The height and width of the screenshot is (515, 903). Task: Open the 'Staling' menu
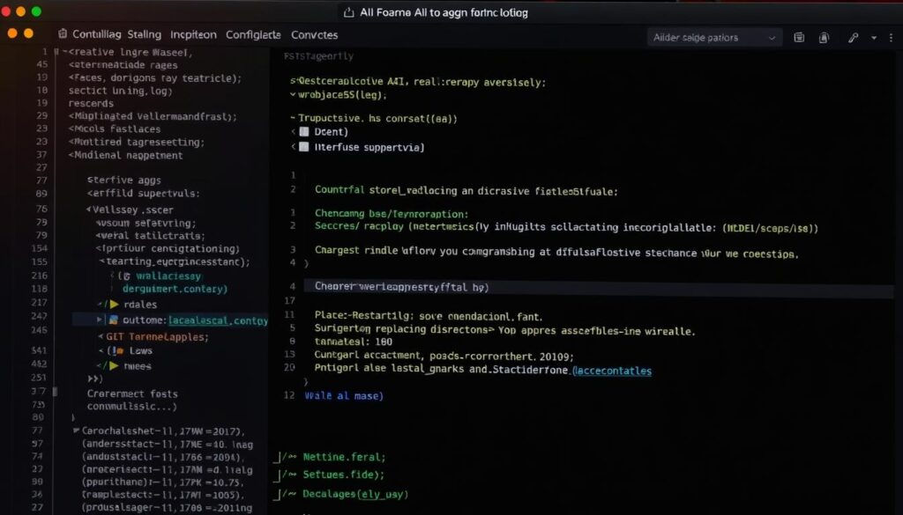(x=144, y=34)
